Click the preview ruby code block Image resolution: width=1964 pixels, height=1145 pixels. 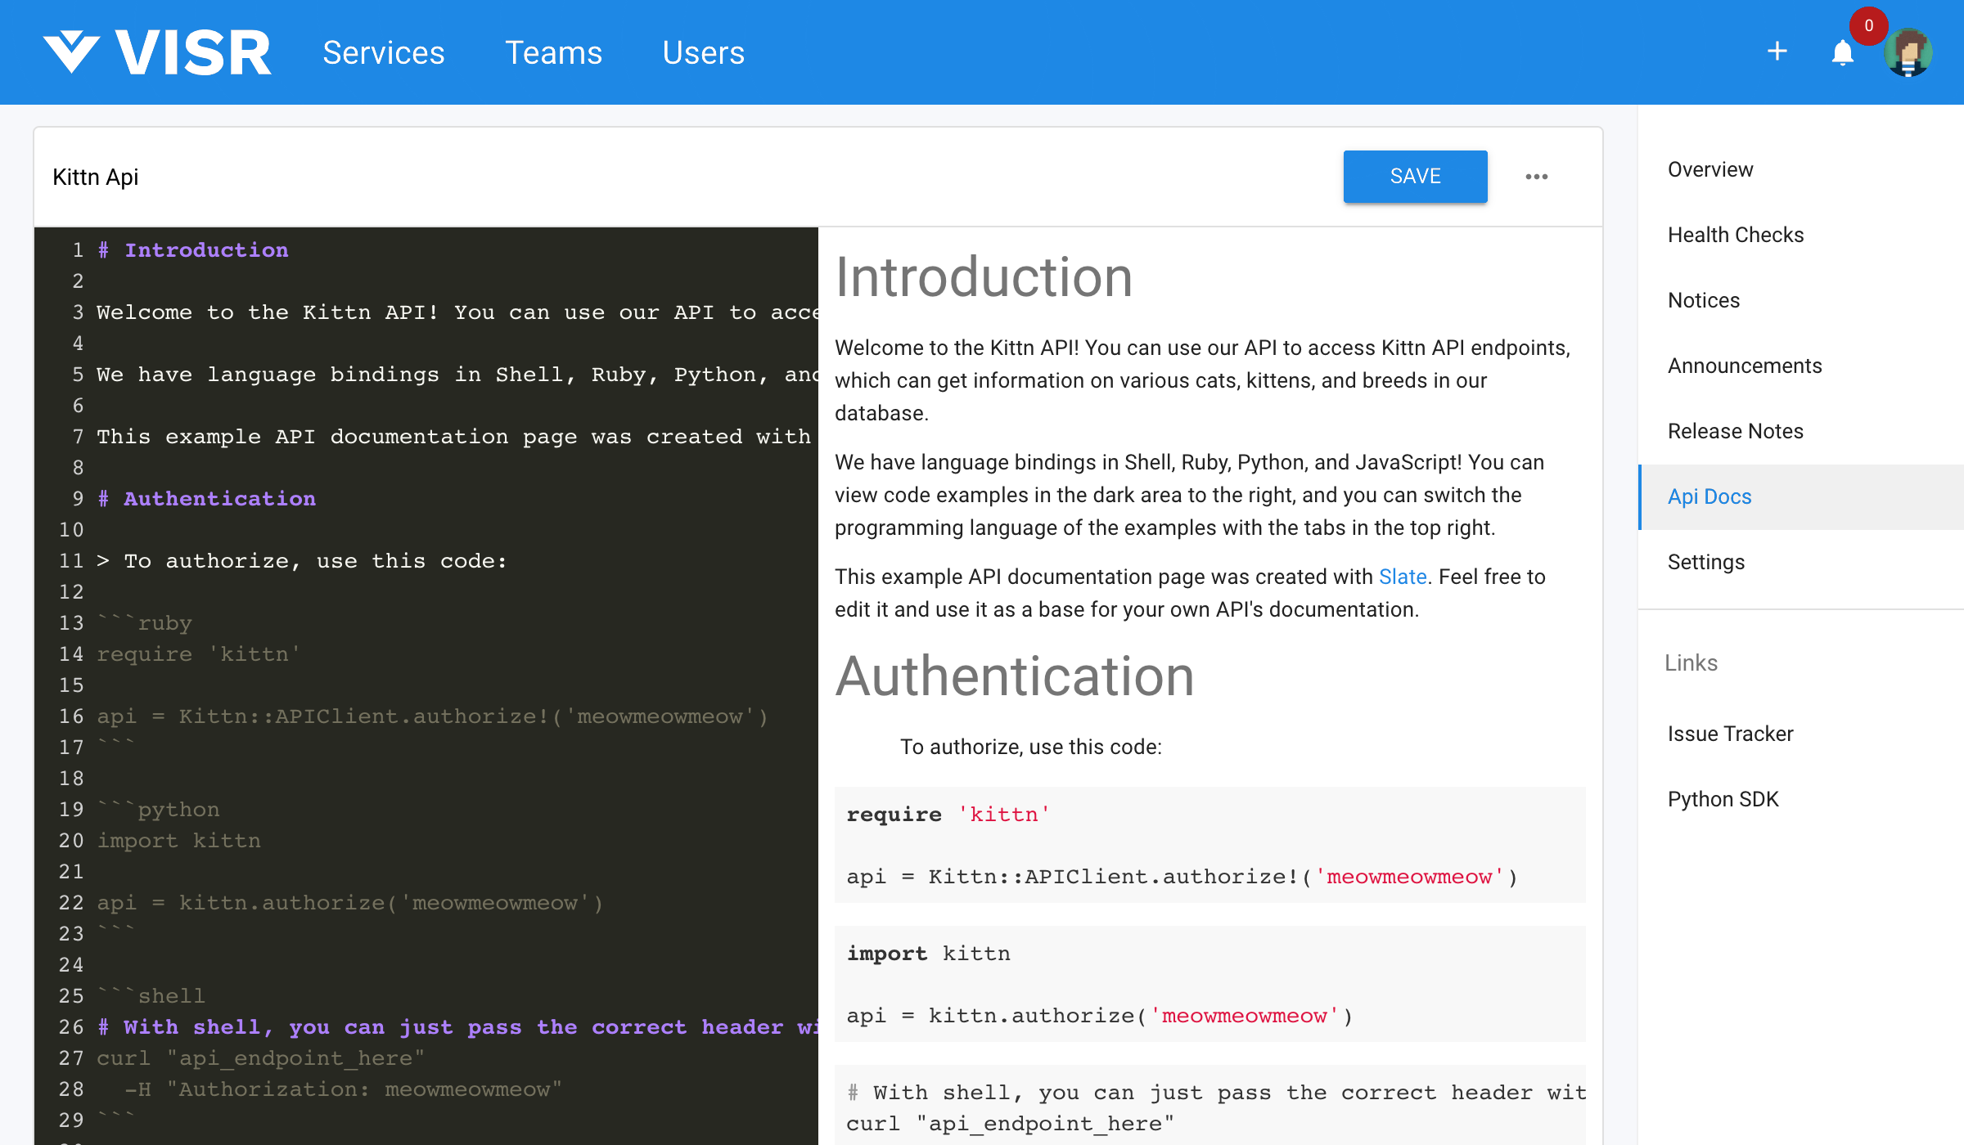(1209, 845)
